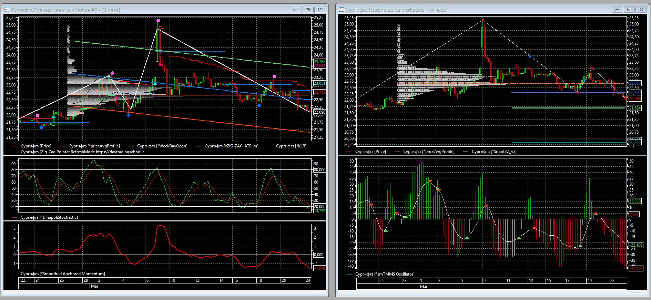This screenshot has width=651, height=300.
Task: Click the KLR legend label
Action: (x=291, y=146)
